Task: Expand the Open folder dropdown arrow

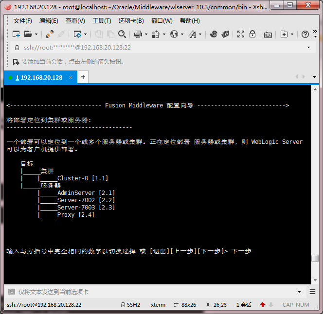Action: pyautogui.click(x=36, y=34)
